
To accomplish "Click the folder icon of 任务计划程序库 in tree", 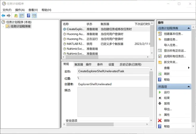I will [x=8, y=26].
